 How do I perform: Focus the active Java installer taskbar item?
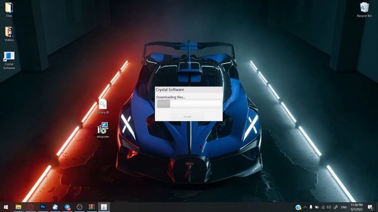(104, 207)
